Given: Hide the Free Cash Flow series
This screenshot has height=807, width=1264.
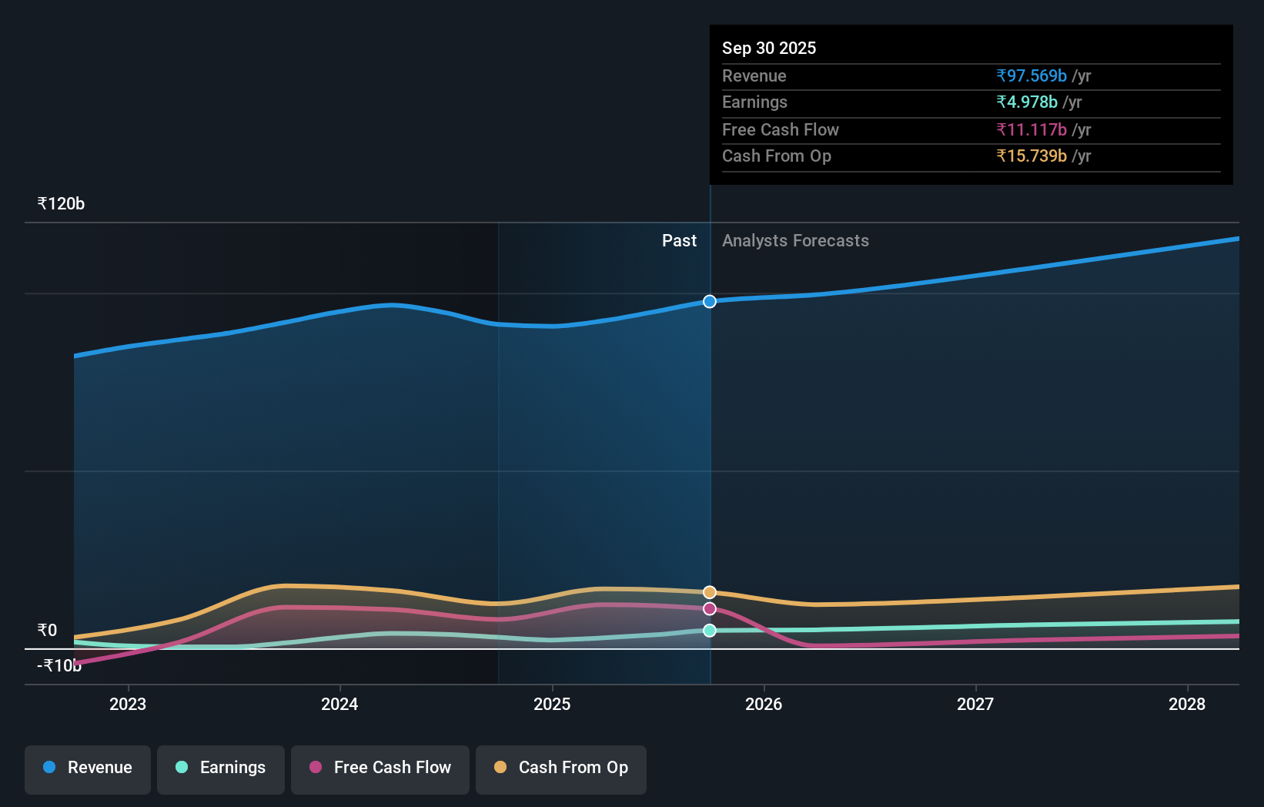Looking at the screenshot, I should tap(380, 768).
